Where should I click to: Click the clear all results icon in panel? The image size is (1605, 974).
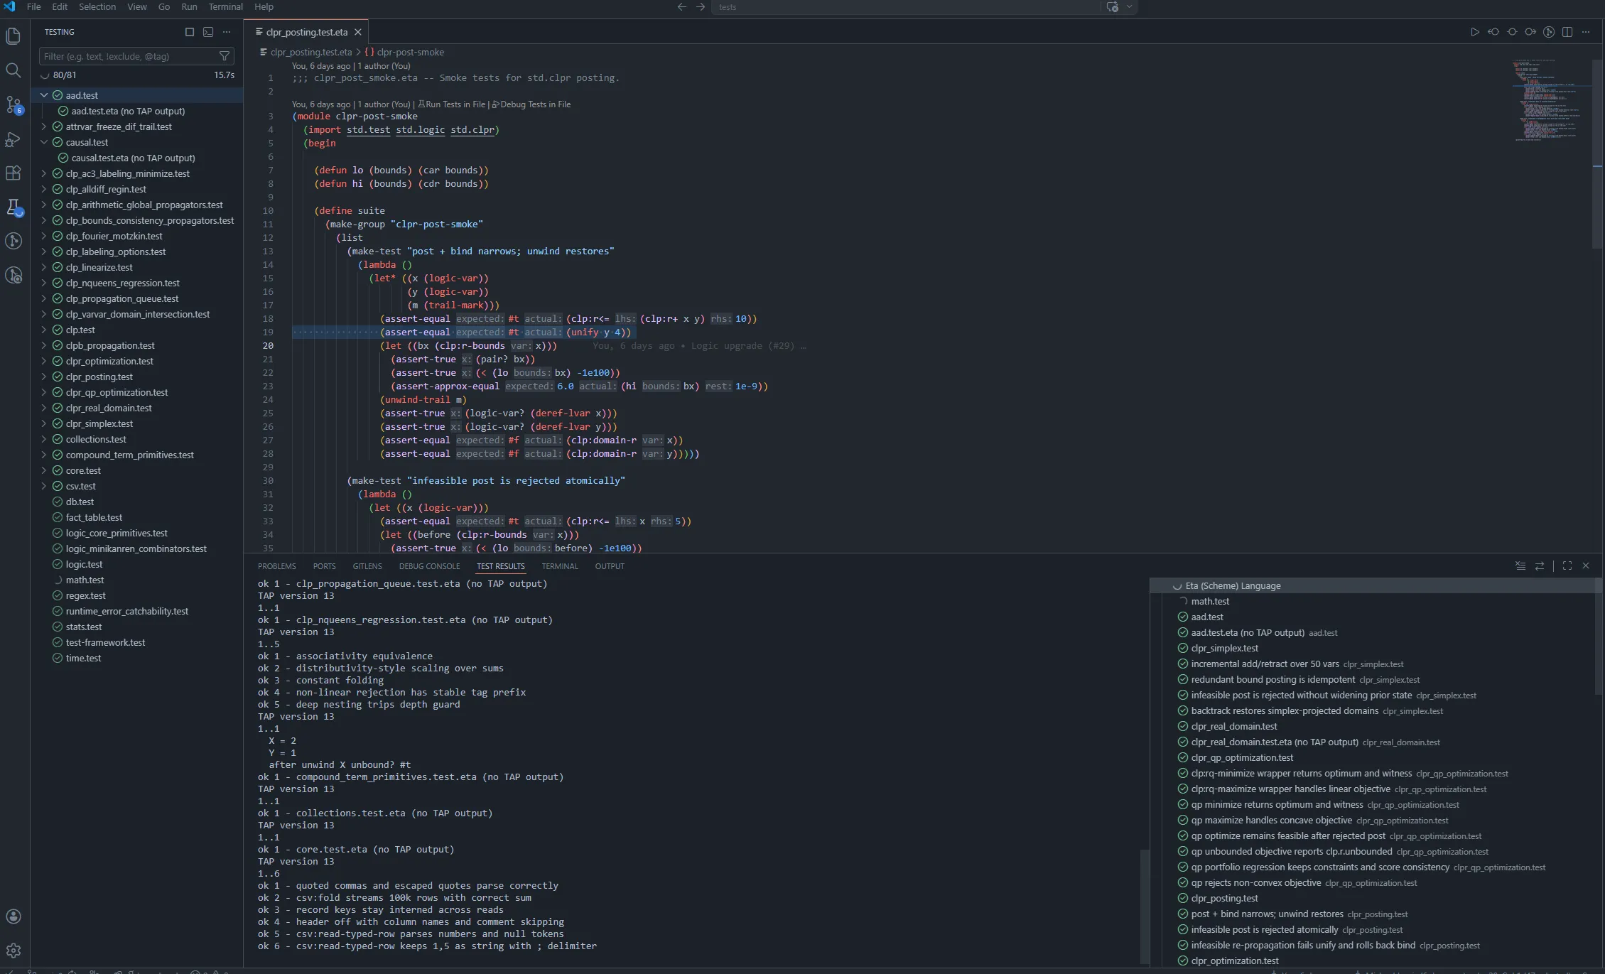point(1520,566)
